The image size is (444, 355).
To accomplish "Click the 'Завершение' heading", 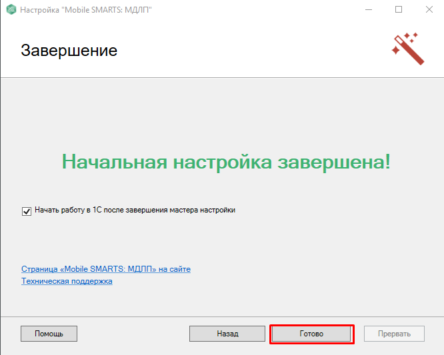I will (x=69, y=51).
